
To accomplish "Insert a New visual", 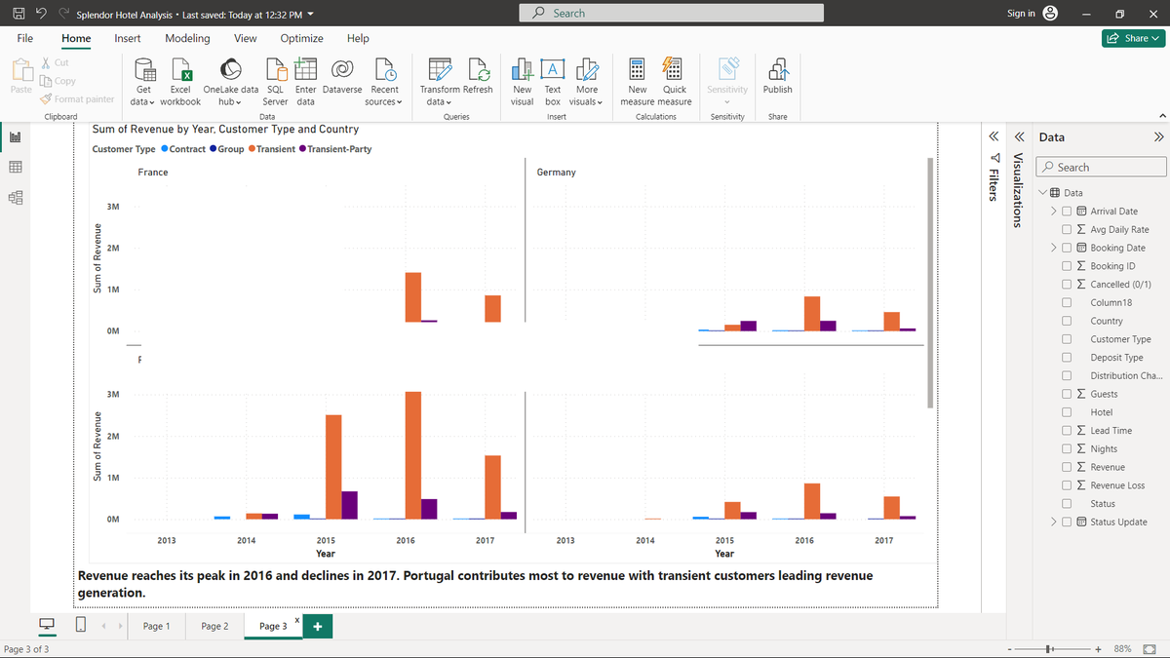I will (523, 82).
